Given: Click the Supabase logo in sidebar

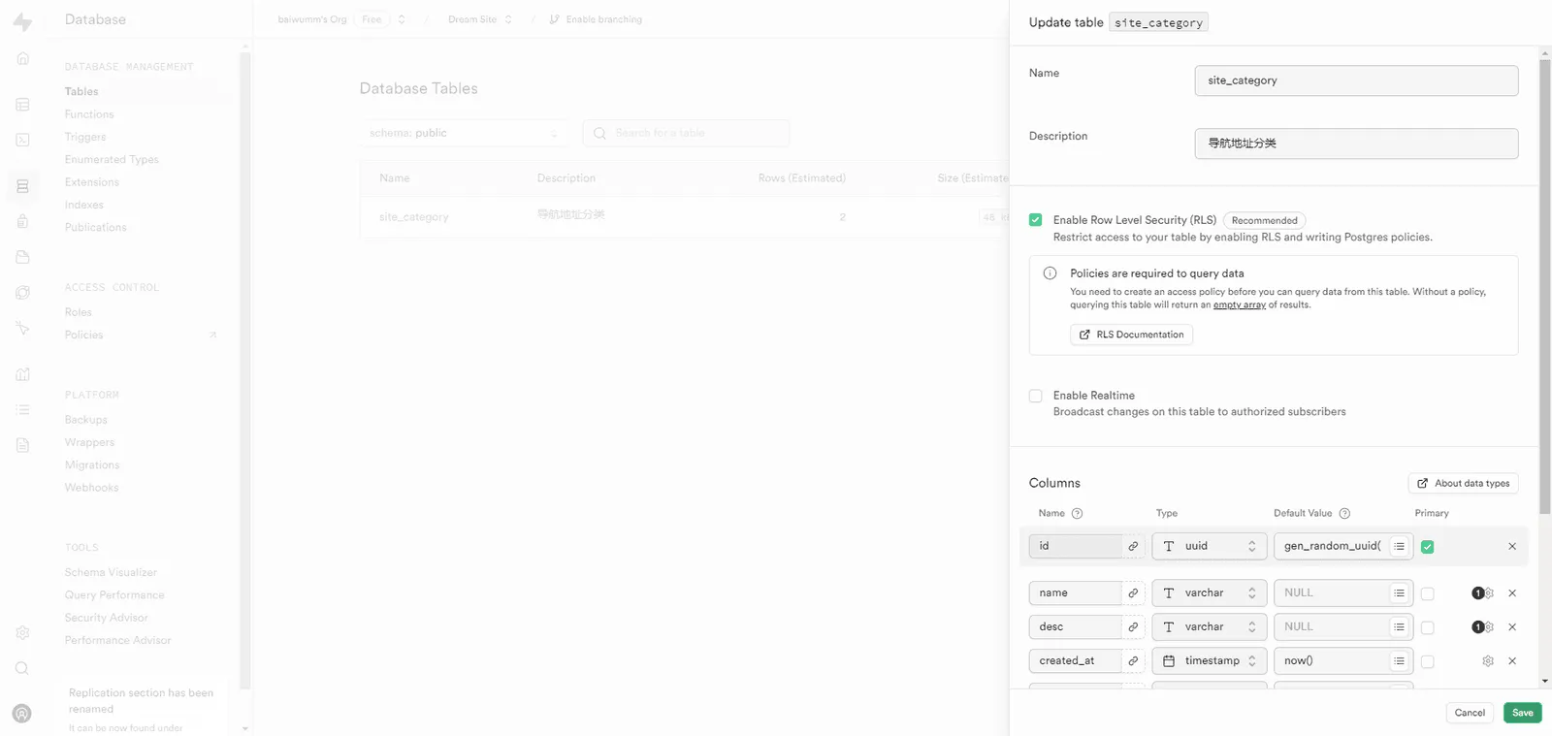Looking at the screenshot, I should coord(22,20).
